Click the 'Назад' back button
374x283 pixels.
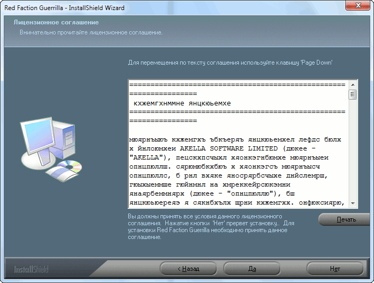click(x=188, y=269)
